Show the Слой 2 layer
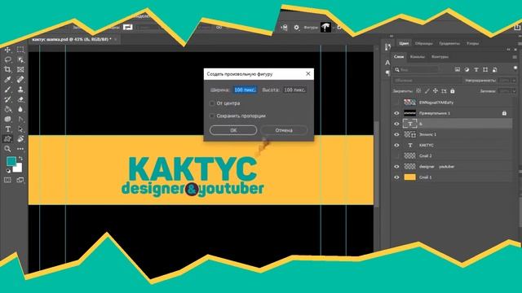The height and width of the screenshot is (293, 522). (x=396, y=155)
